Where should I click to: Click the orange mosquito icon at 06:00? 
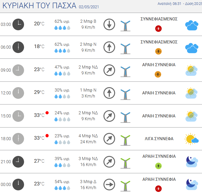[x=158, y=51]
